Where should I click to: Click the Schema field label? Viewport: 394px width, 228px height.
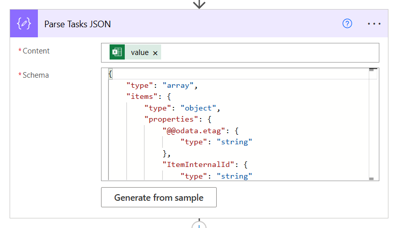[36, 75]
